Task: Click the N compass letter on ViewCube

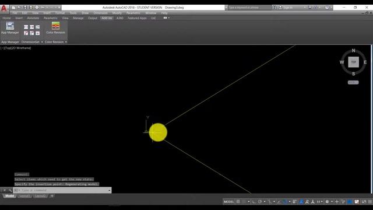Action: click(x=354, y=51)
